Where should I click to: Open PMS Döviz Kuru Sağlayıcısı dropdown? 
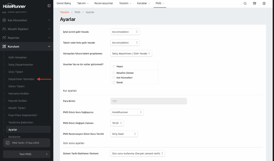point(127,112)
